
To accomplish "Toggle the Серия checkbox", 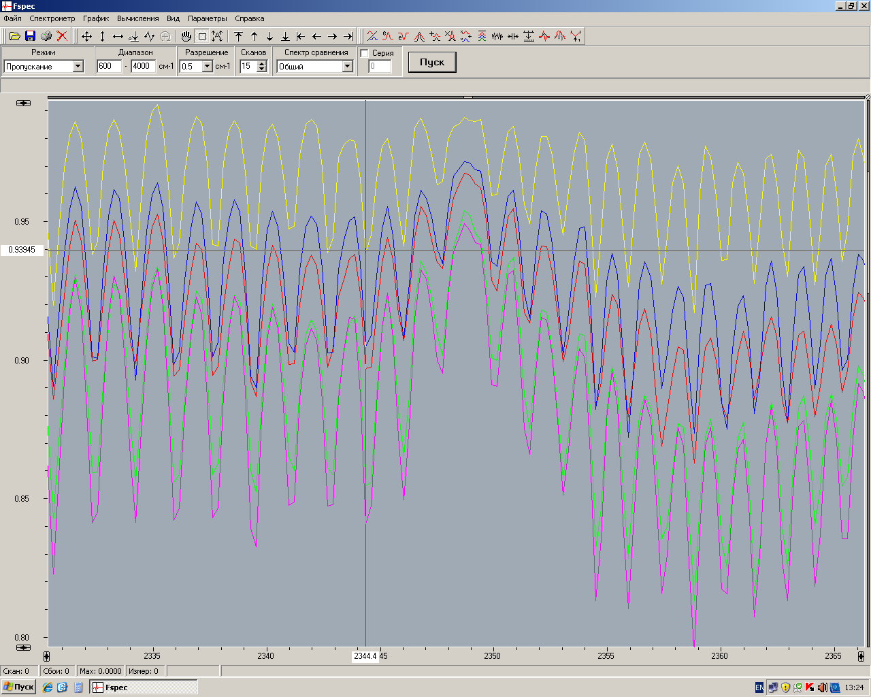I will pyautogui.click(x=365, y=53).
